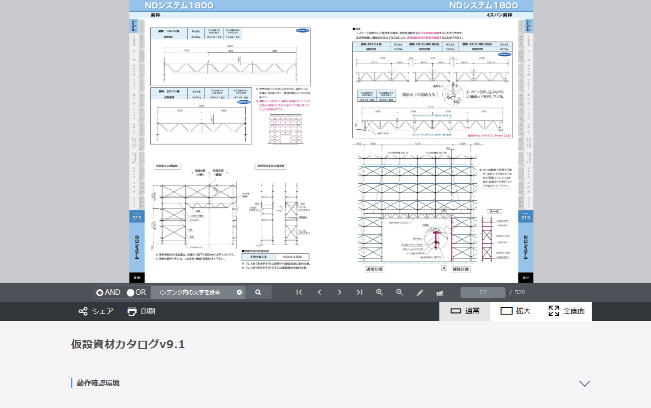The height and width of the screenshot is (408, 651).
Task: Select the OR search radio button
Action: coord(131,293)
